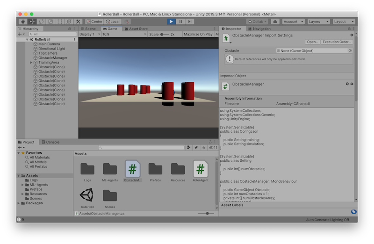Switch to Console tab
This screenshot has height=244, width=374.
(50, 142)
